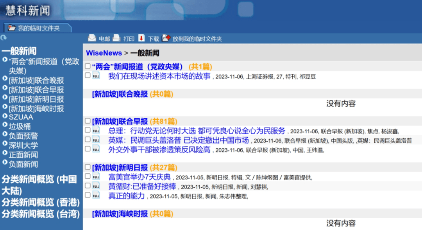Image resolution: width=422 pixels, height=230 pixels.
Task: Click the print printer icon
Action: point(116,38)
